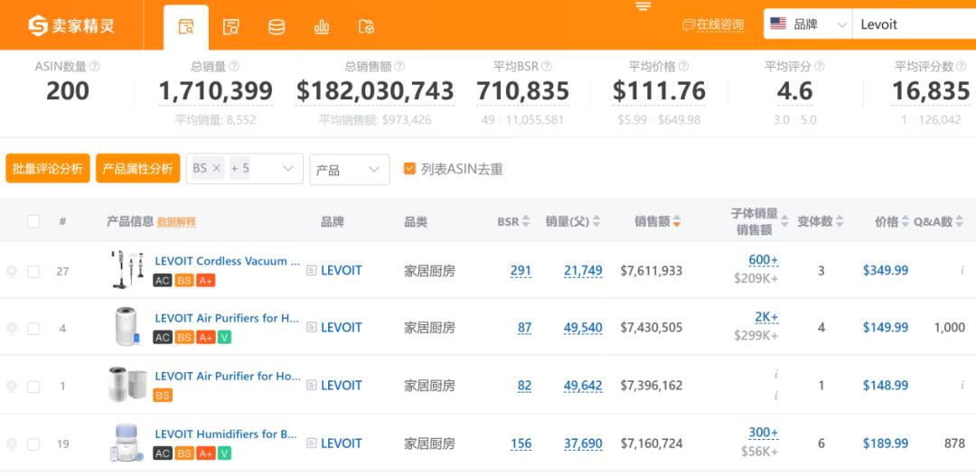The image size is (976, 476).
Task: Open BSR 291 trend link
Action: pos(521,271)
